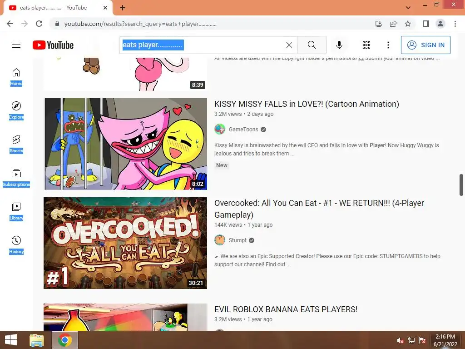Image resolution: width=465 pixels, height=349 pixels.
Task: Click the lock site info icon
Action: 57,24
